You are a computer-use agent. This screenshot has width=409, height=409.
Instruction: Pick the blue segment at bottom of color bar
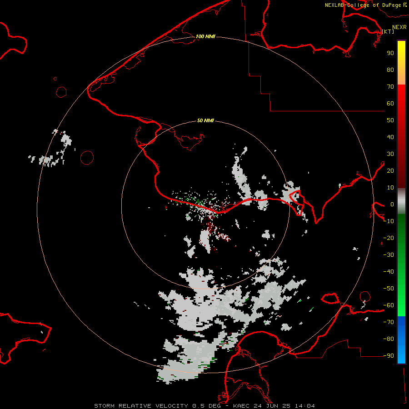[401, 339]
